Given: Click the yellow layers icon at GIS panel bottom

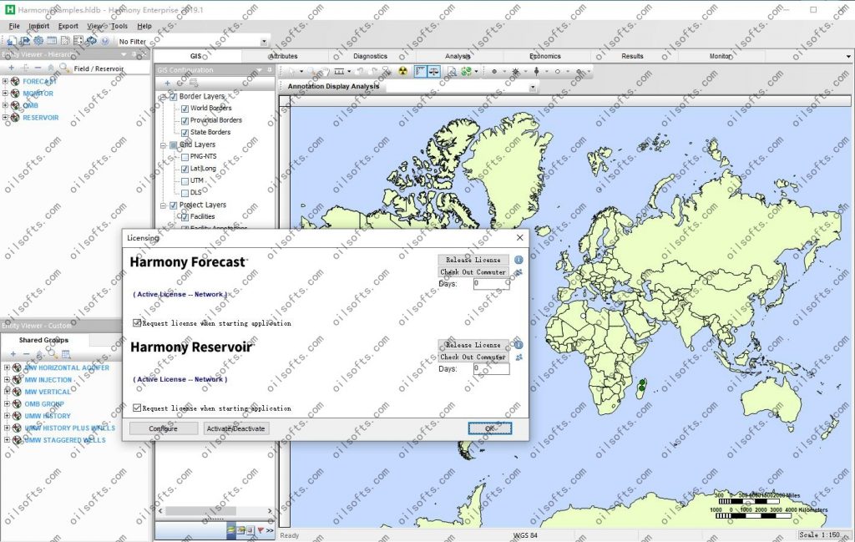Looking at the screenshot, I should (x=231, y=530).
